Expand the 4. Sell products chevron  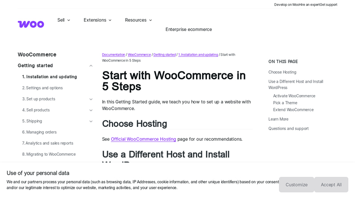(91, 110)
